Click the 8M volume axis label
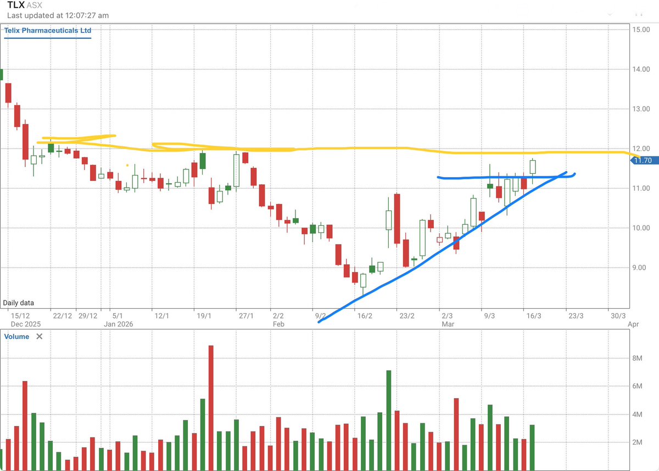Viewport: 659px width, 471px height. point(638,359)
